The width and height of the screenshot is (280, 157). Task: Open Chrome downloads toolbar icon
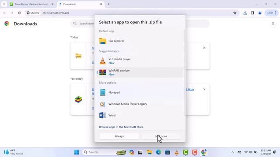click(x=245, y=13)
